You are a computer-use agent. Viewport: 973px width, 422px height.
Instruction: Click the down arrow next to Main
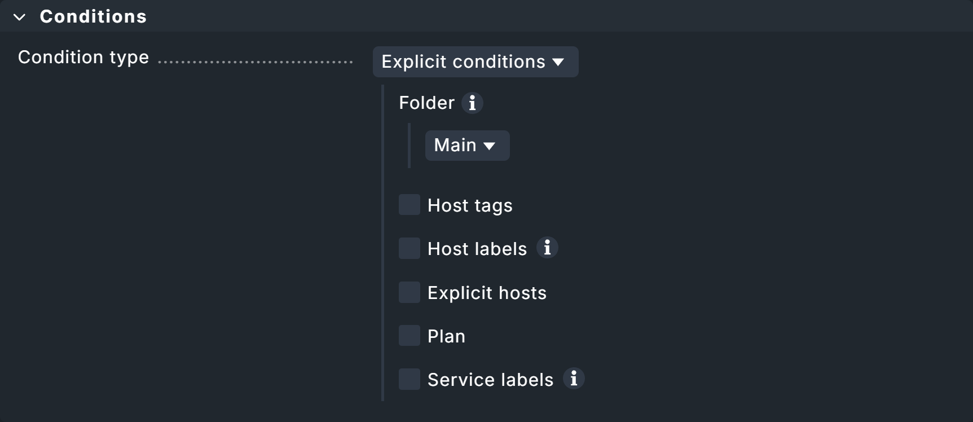[490, 146]
